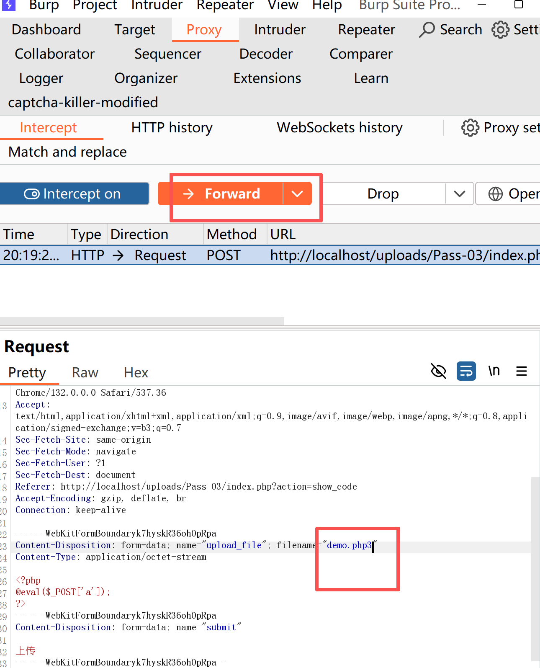The height and width of the screenshot is (668, 540).
Task: Switch to the Intruder tool tab
Action: (280, 30)
